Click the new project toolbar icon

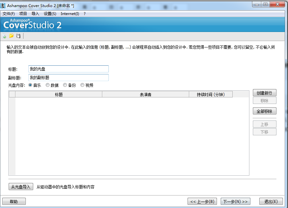(x=4, y=36)
